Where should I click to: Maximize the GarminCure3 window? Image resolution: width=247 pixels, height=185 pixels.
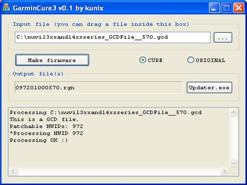point(226,7)
